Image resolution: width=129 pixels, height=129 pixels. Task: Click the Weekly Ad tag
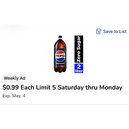[15, 78]
